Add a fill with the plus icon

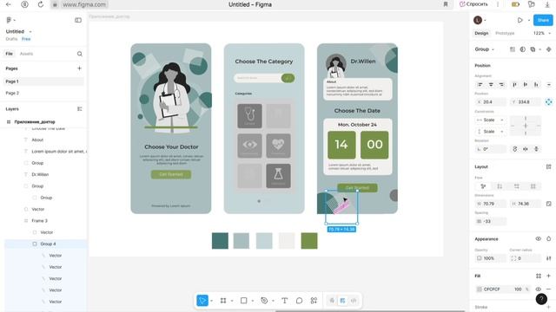coord(548,276)
